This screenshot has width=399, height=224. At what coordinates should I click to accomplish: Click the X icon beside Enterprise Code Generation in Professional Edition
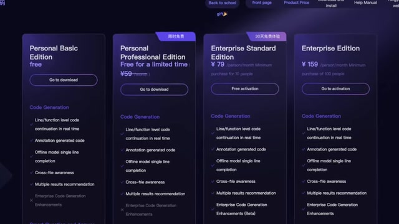pyautogui.click(x=122, y=210)
